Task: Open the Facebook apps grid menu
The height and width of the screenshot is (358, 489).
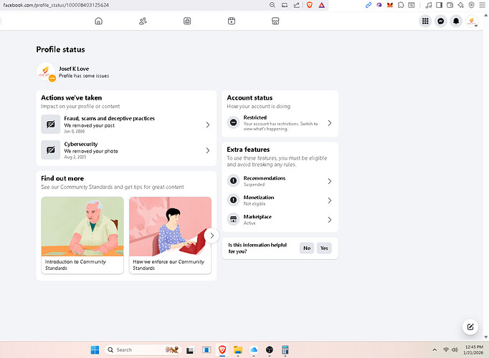Action: pos(427,21)
